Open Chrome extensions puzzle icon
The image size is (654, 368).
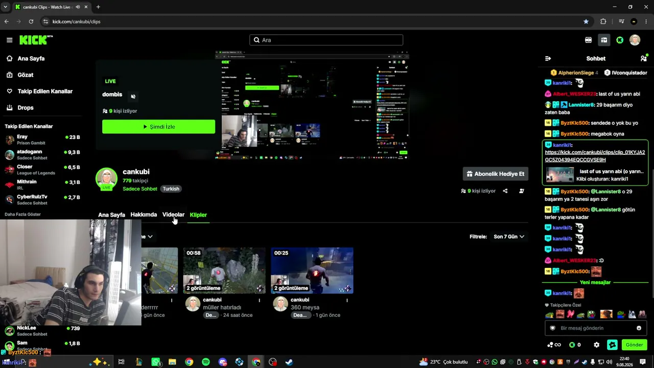pyautogui.click(x=603, y=21)
